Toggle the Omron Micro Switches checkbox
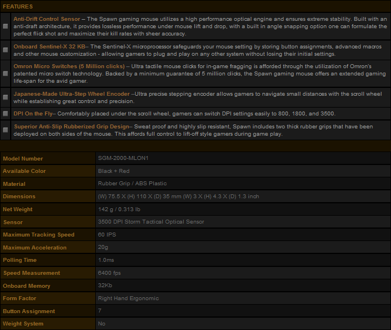391x330 pixels. pyautogui.click(x=6, y=74)
